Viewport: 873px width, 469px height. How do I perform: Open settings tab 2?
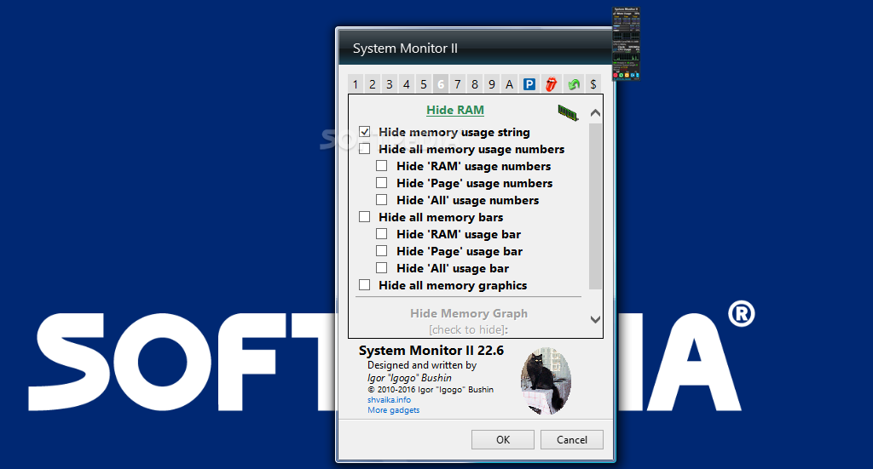point(373,84)
